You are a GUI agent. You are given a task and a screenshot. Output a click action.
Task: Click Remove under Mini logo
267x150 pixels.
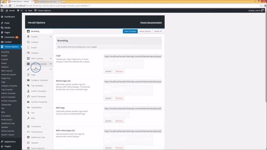coord(119,121)
